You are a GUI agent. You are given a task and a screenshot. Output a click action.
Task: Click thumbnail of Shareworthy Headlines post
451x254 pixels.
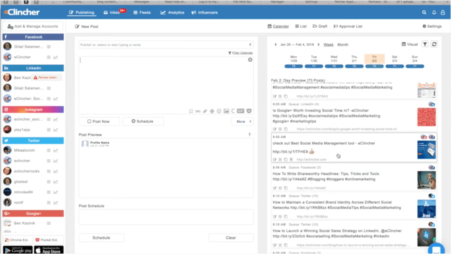pos(426,180)
